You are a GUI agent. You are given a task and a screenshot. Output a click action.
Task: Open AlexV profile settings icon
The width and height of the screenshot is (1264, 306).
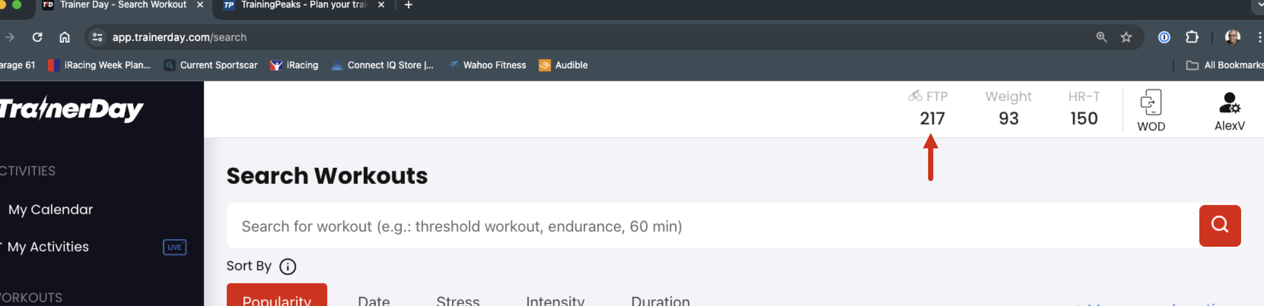click(1229, 103)
